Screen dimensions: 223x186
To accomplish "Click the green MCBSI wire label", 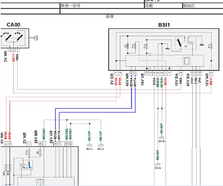I will [x=162, y=82].
